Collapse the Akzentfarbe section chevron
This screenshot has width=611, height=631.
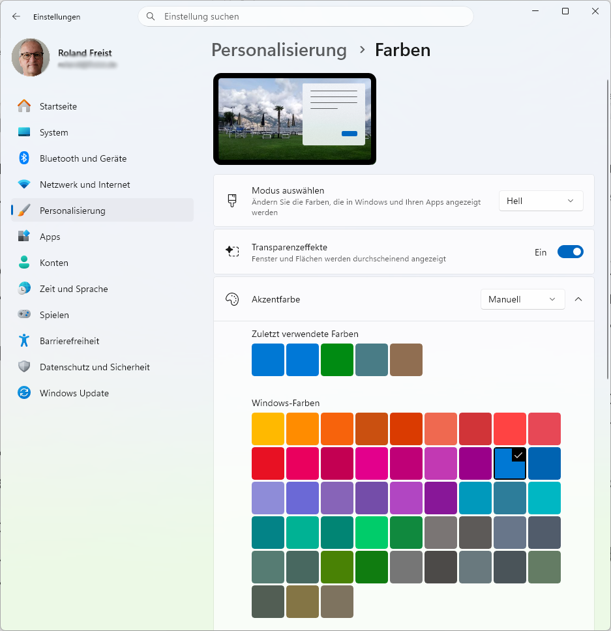point(578,299)
